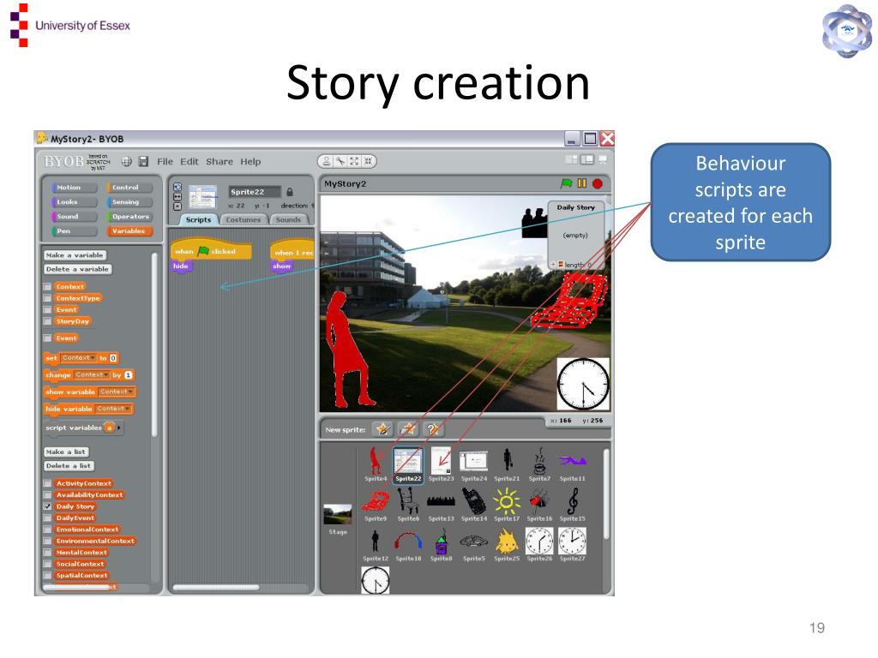The image size is (878, 658).
Task: Click the Sprite22 name field
Action: (x=254, y=192)
